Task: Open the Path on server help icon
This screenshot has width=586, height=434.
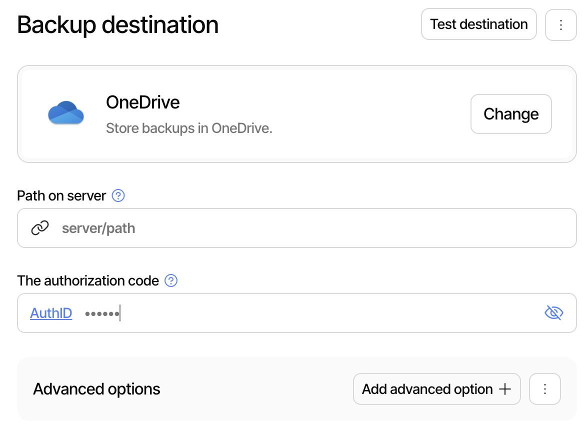Action: click(118, 196)
